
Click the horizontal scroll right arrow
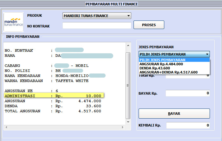123,127
